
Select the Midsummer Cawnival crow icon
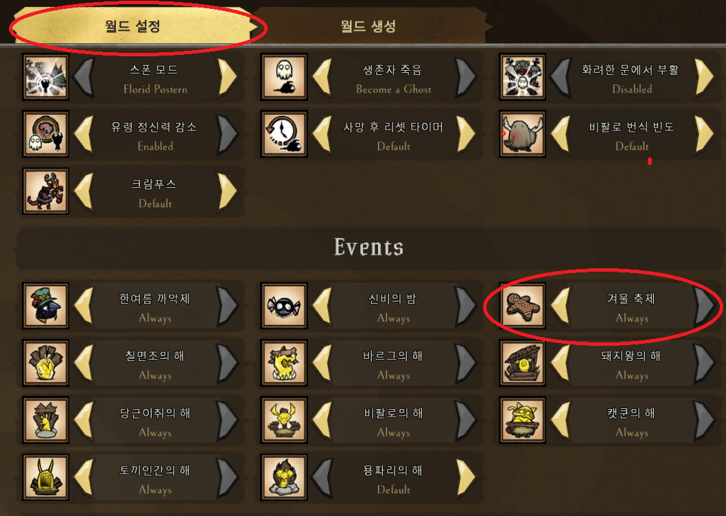click(x=45, y=306)
